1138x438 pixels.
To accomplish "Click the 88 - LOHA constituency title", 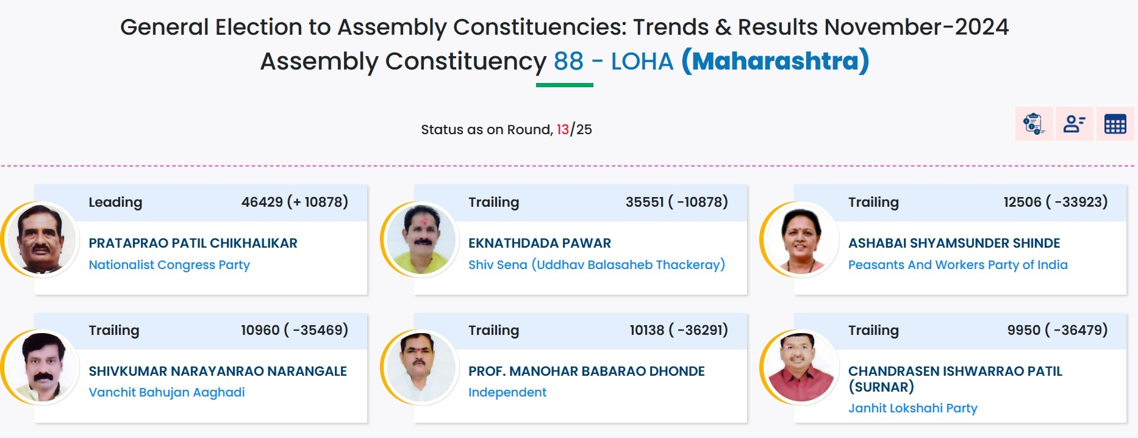I will click(613, 61).
